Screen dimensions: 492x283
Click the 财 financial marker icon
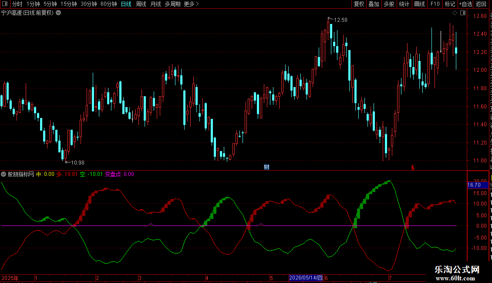click(x=266, y=167)
